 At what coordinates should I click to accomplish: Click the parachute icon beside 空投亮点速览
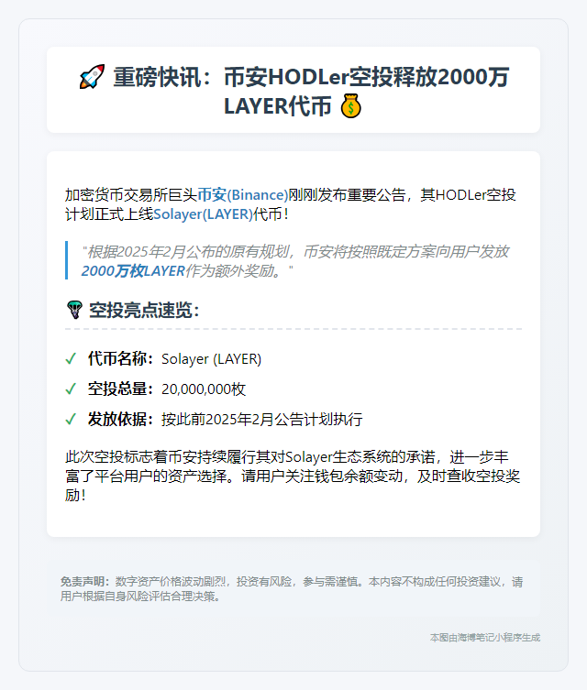tap(75, 310)
